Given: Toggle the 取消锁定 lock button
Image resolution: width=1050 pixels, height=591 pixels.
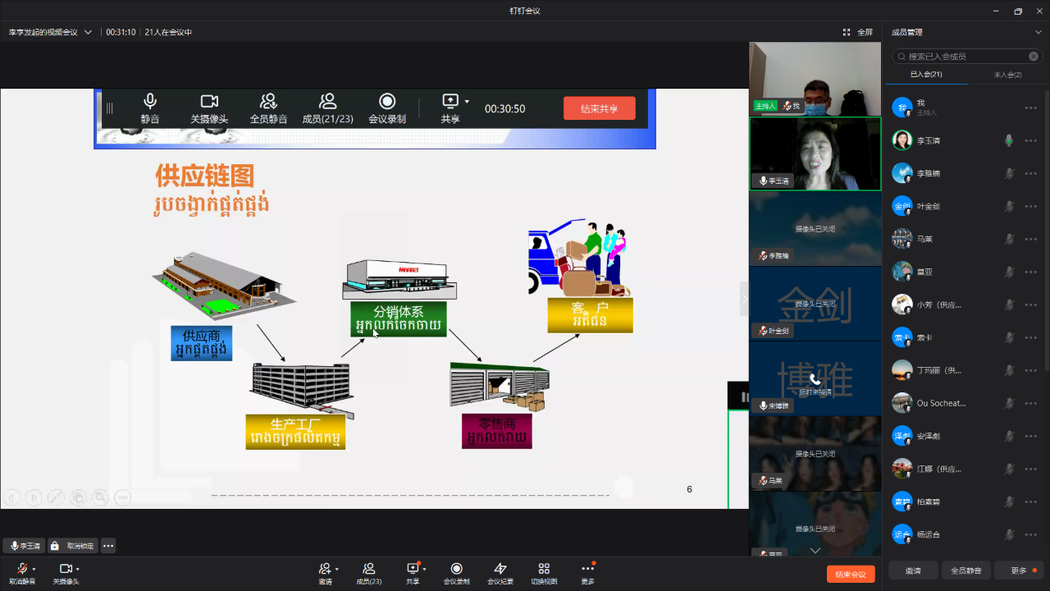Looking at the screenshot, I should 73,546.
